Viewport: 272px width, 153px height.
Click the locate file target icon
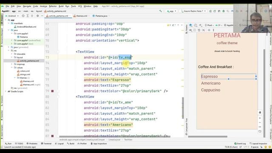[x=23, y=16]
